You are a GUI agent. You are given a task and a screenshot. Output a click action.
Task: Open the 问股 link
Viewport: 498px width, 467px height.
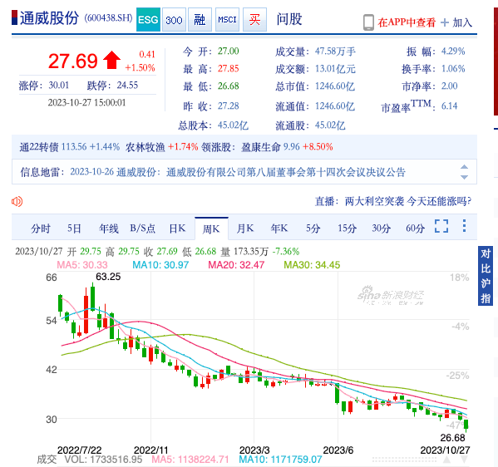(x=289, y=19)
